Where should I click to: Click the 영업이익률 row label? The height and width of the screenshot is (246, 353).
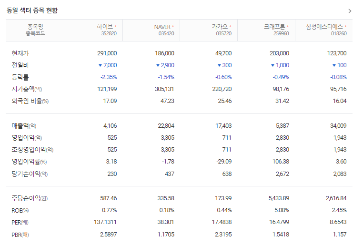pos(29,162)
